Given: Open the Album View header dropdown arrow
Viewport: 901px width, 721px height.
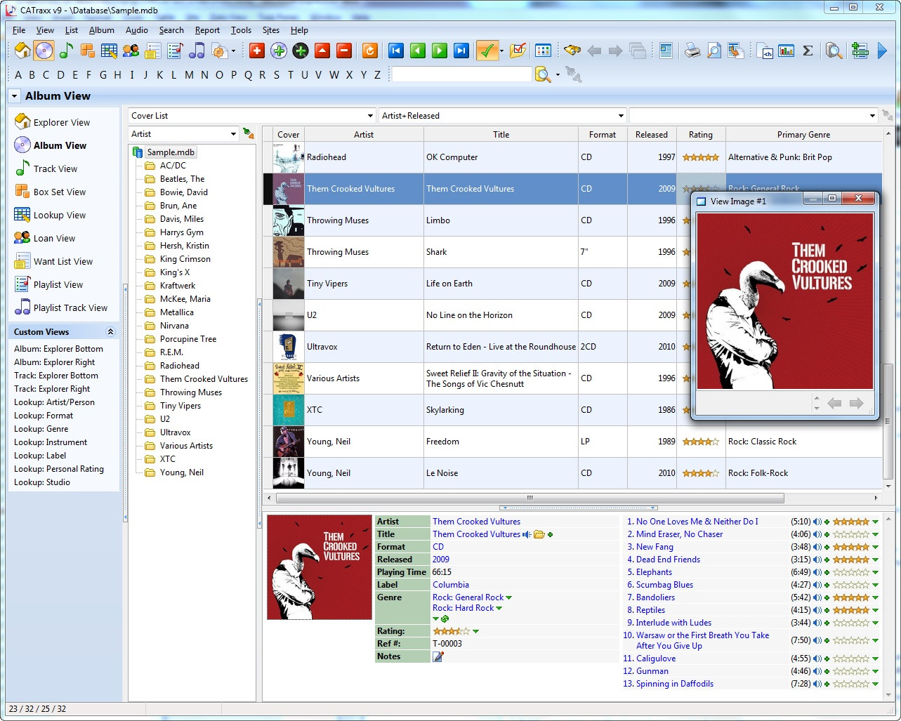Looking at the screenshot, I should point(14,96).
